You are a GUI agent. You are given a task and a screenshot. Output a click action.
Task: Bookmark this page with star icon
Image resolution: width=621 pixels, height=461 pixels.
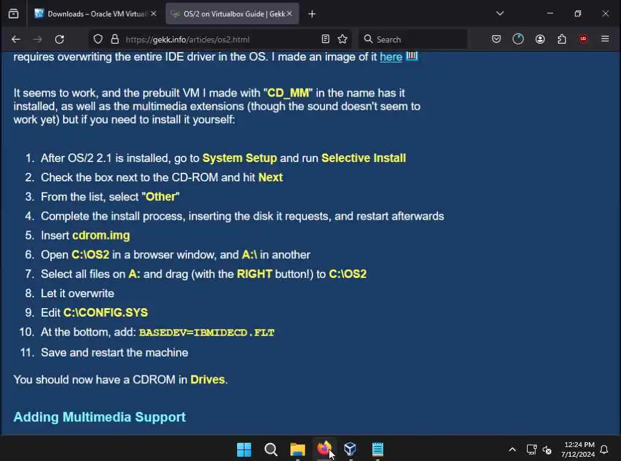coord(343,39)
